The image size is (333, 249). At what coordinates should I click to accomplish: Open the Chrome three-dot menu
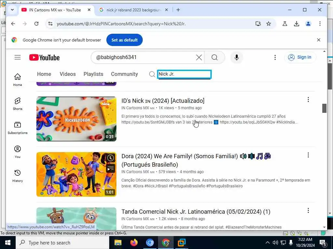pyautogui.click(x=320, y=24)
